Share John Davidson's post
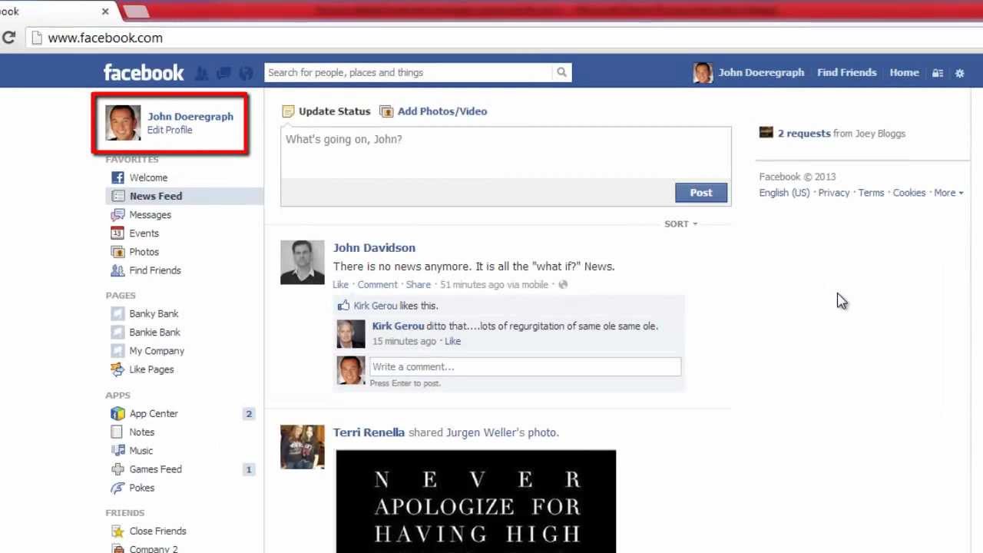983x553 pixels. (x=418, y=285)
